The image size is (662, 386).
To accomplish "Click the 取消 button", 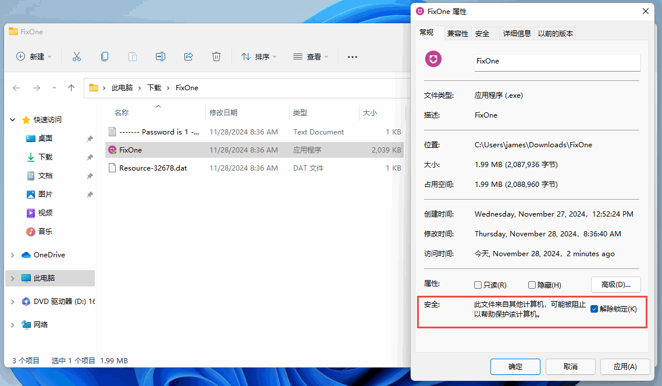I will pos(571,367).
